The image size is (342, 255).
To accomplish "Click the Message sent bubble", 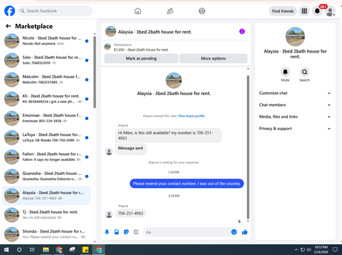I will coord(131,148).
